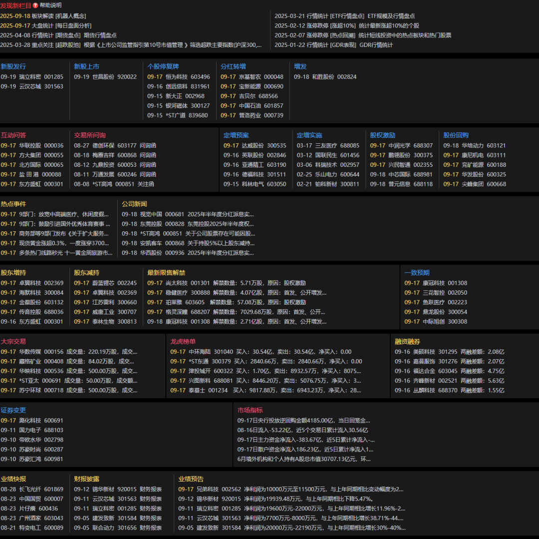Open the 发现新栏目 heading

[15, 5]
